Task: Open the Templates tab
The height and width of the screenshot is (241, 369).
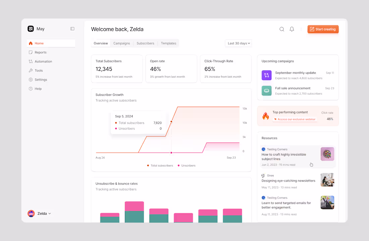Action: click(168, 43)
